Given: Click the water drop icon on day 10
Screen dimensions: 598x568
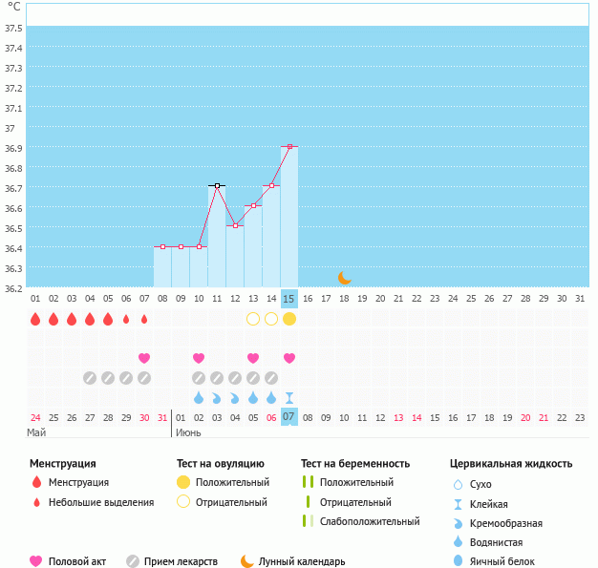Looking at the screenshot, I should pyautogui.click(x=199, y=398).
